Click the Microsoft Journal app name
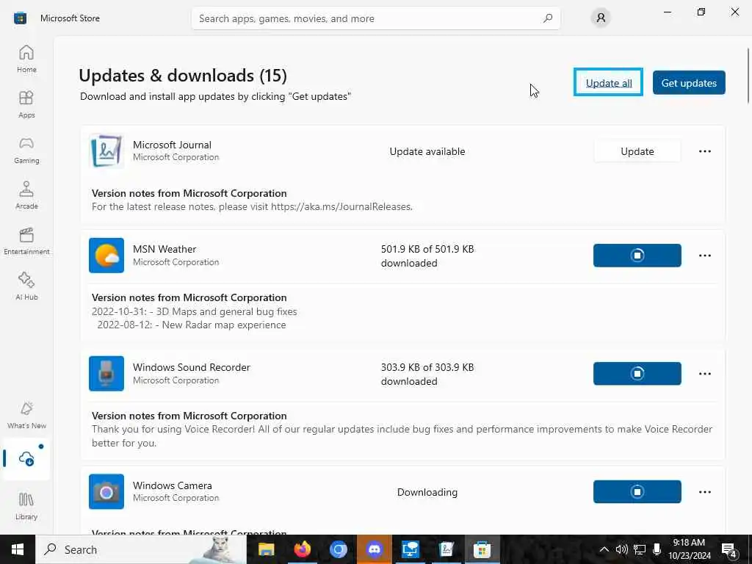This screenshot has width=752, height=564. pos(172,145)
